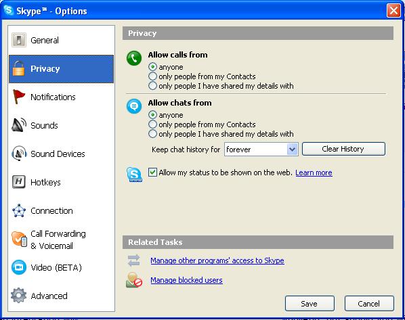Click the Video (BETA) camera icon

point(19,267)
